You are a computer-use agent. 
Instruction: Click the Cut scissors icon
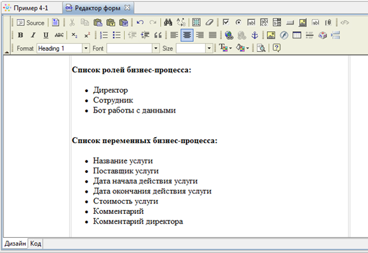coord(72,23)
